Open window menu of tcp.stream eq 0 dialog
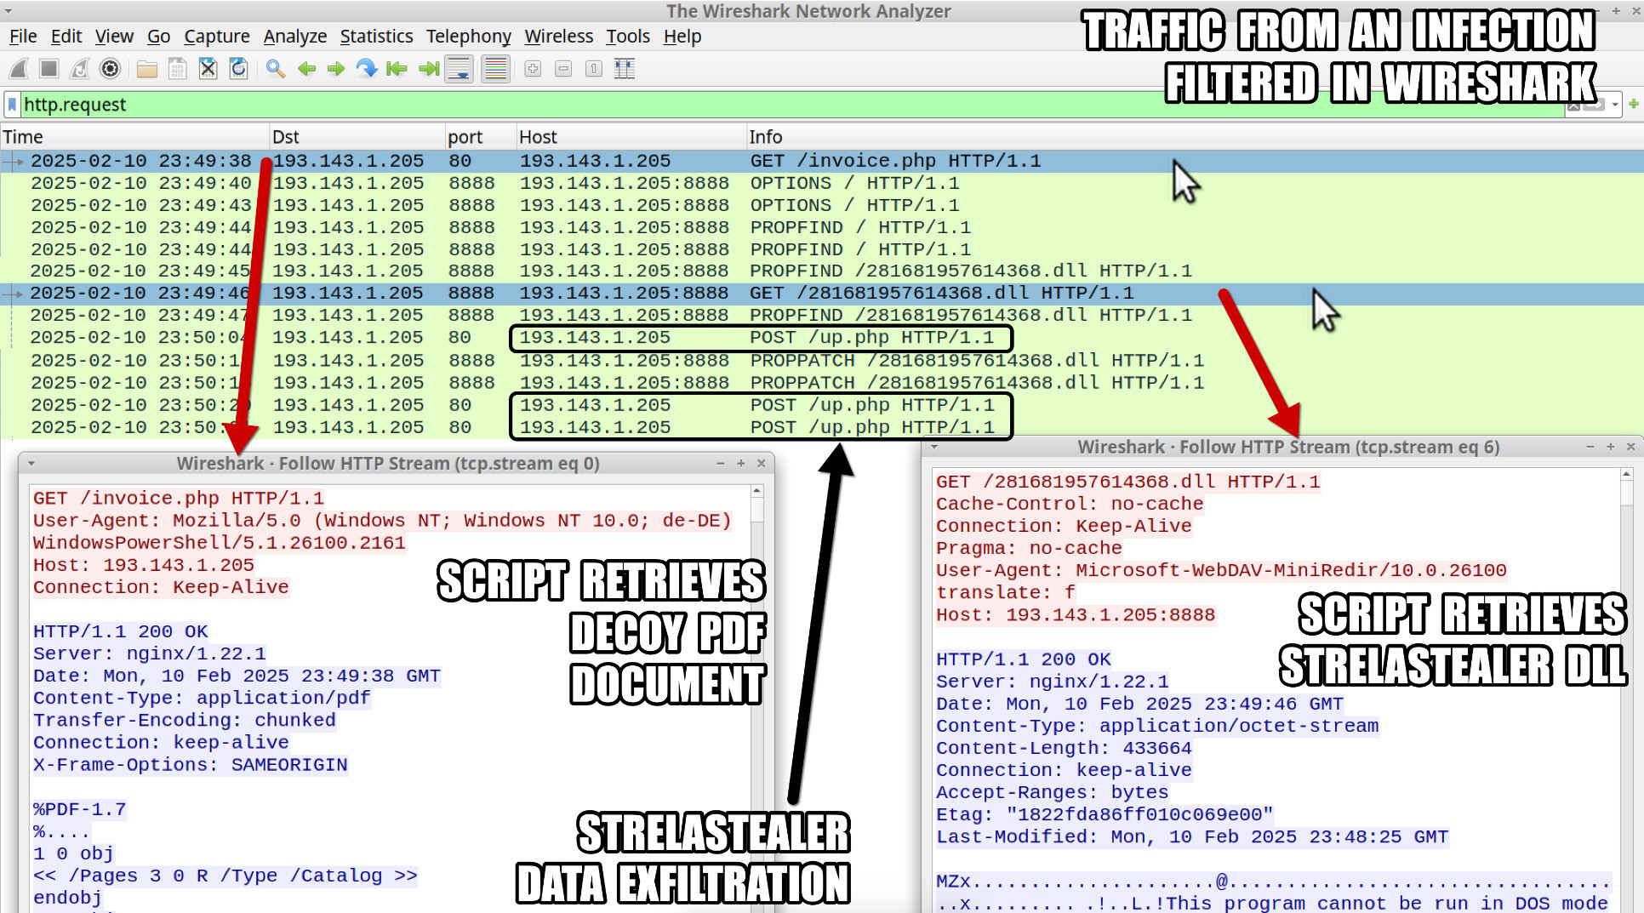Screen dimensions: 1644x913 (31, 464)
